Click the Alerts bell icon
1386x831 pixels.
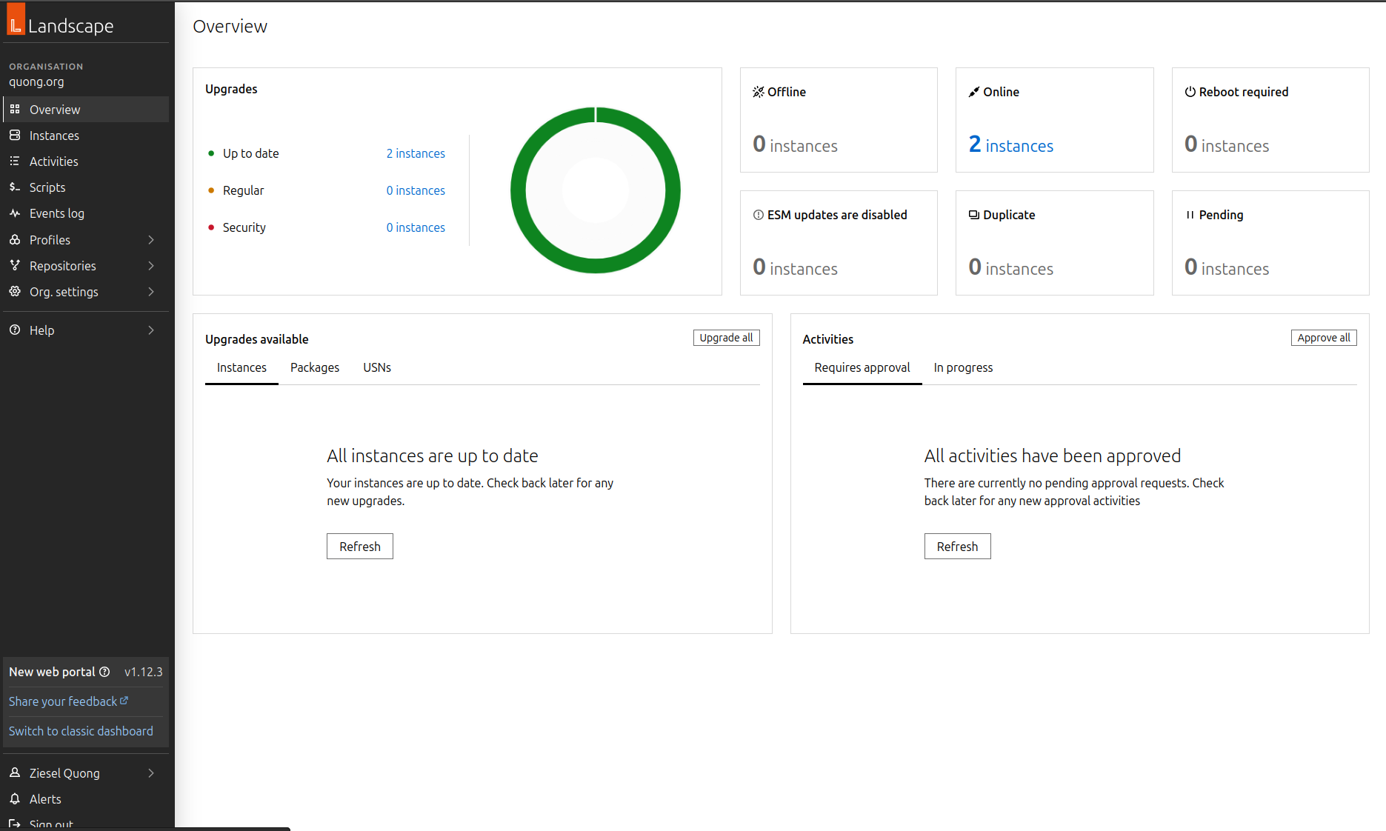pos(15,799)
